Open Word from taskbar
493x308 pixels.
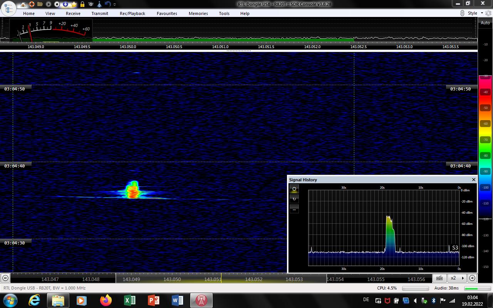click(x=177, y=300)
